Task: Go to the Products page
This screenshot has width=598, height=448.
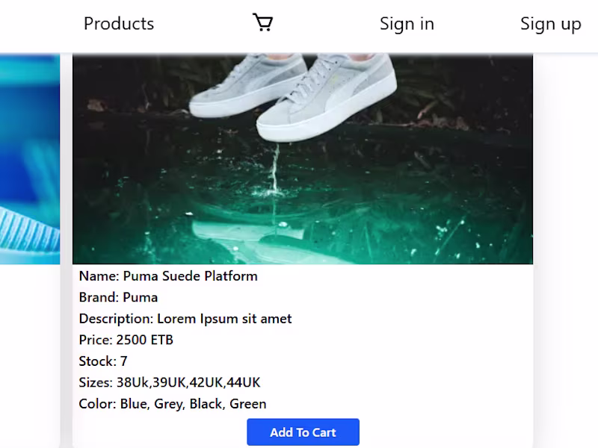Action: point(119,24)
